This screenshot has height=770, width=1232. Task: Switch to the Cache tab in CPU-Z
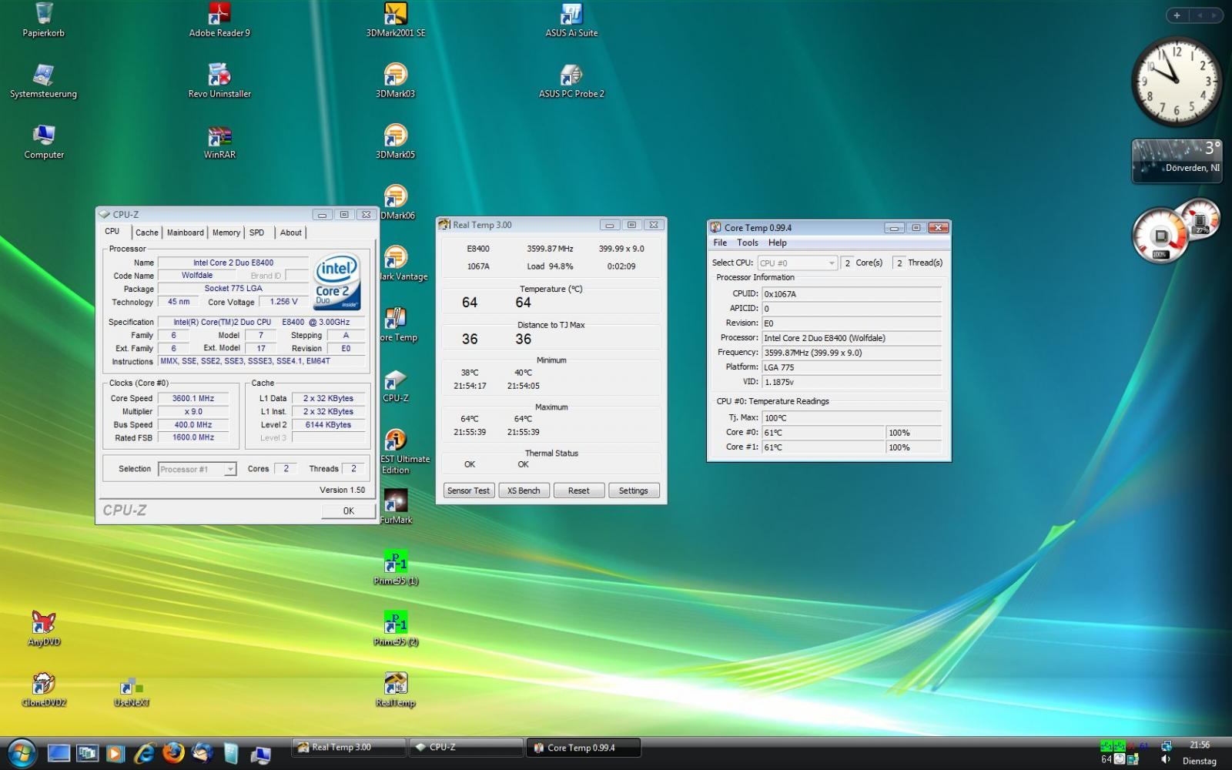pyautogui.click(x=146, y=233)
